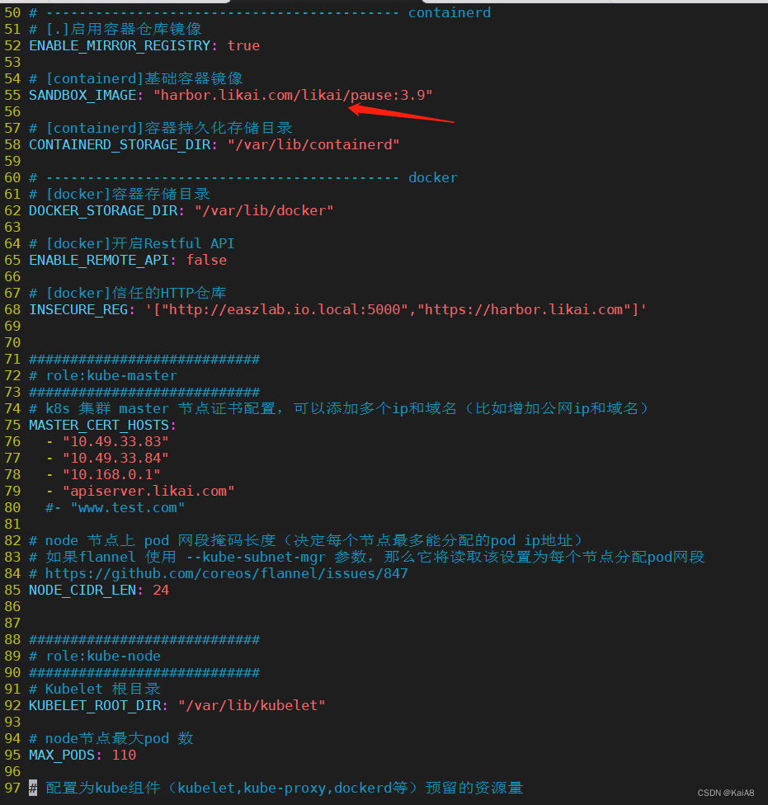The image size is (768, 805).
Task: Click the CONTAINERD_STORAGE_DIR key
Action: [120, 145]
